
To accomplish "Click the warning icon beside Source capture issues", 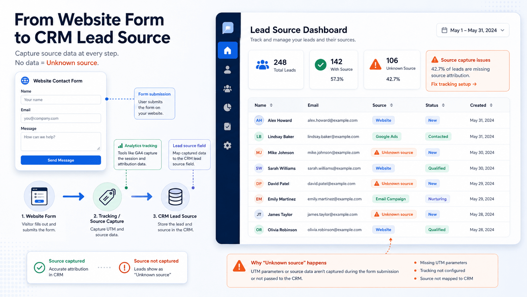I will 435,60.
